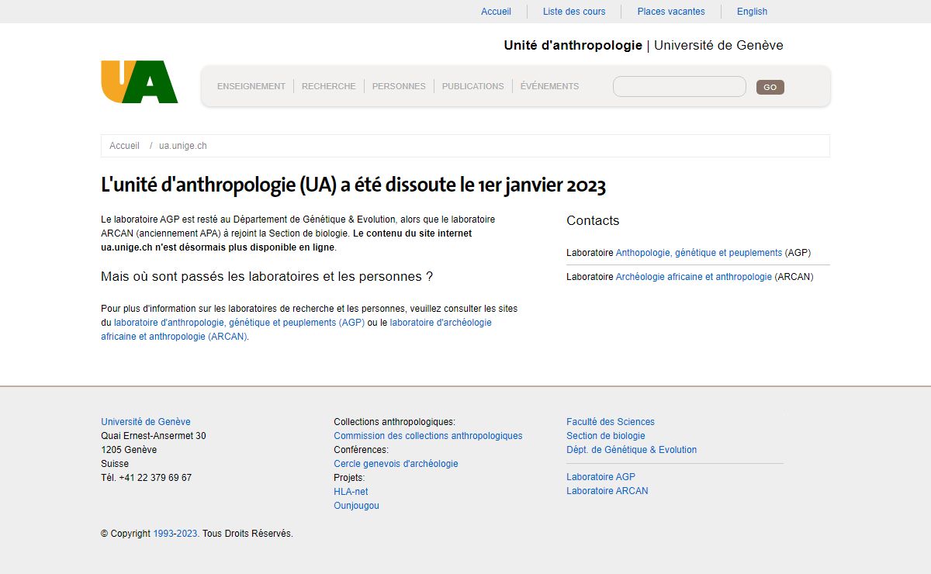Visit Université de Genève footer link
The height and width of the screenshot is (574, 931).
click(146, 422)
